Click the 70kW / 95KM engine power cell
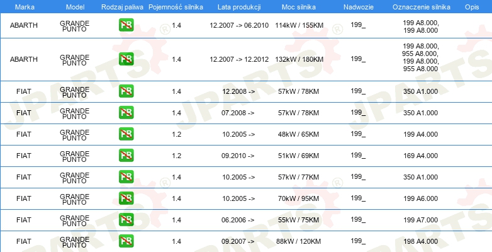 [x=298, y=198]
